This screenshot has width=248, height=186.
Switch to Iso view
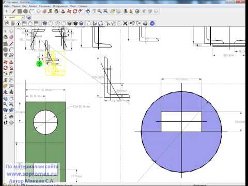[x=7, y=23]
